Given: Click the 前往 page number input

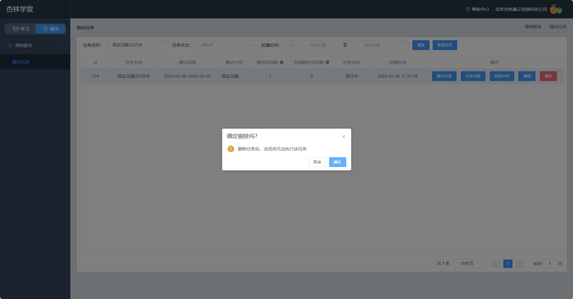Looking at the screenshot, I should 550,264.
